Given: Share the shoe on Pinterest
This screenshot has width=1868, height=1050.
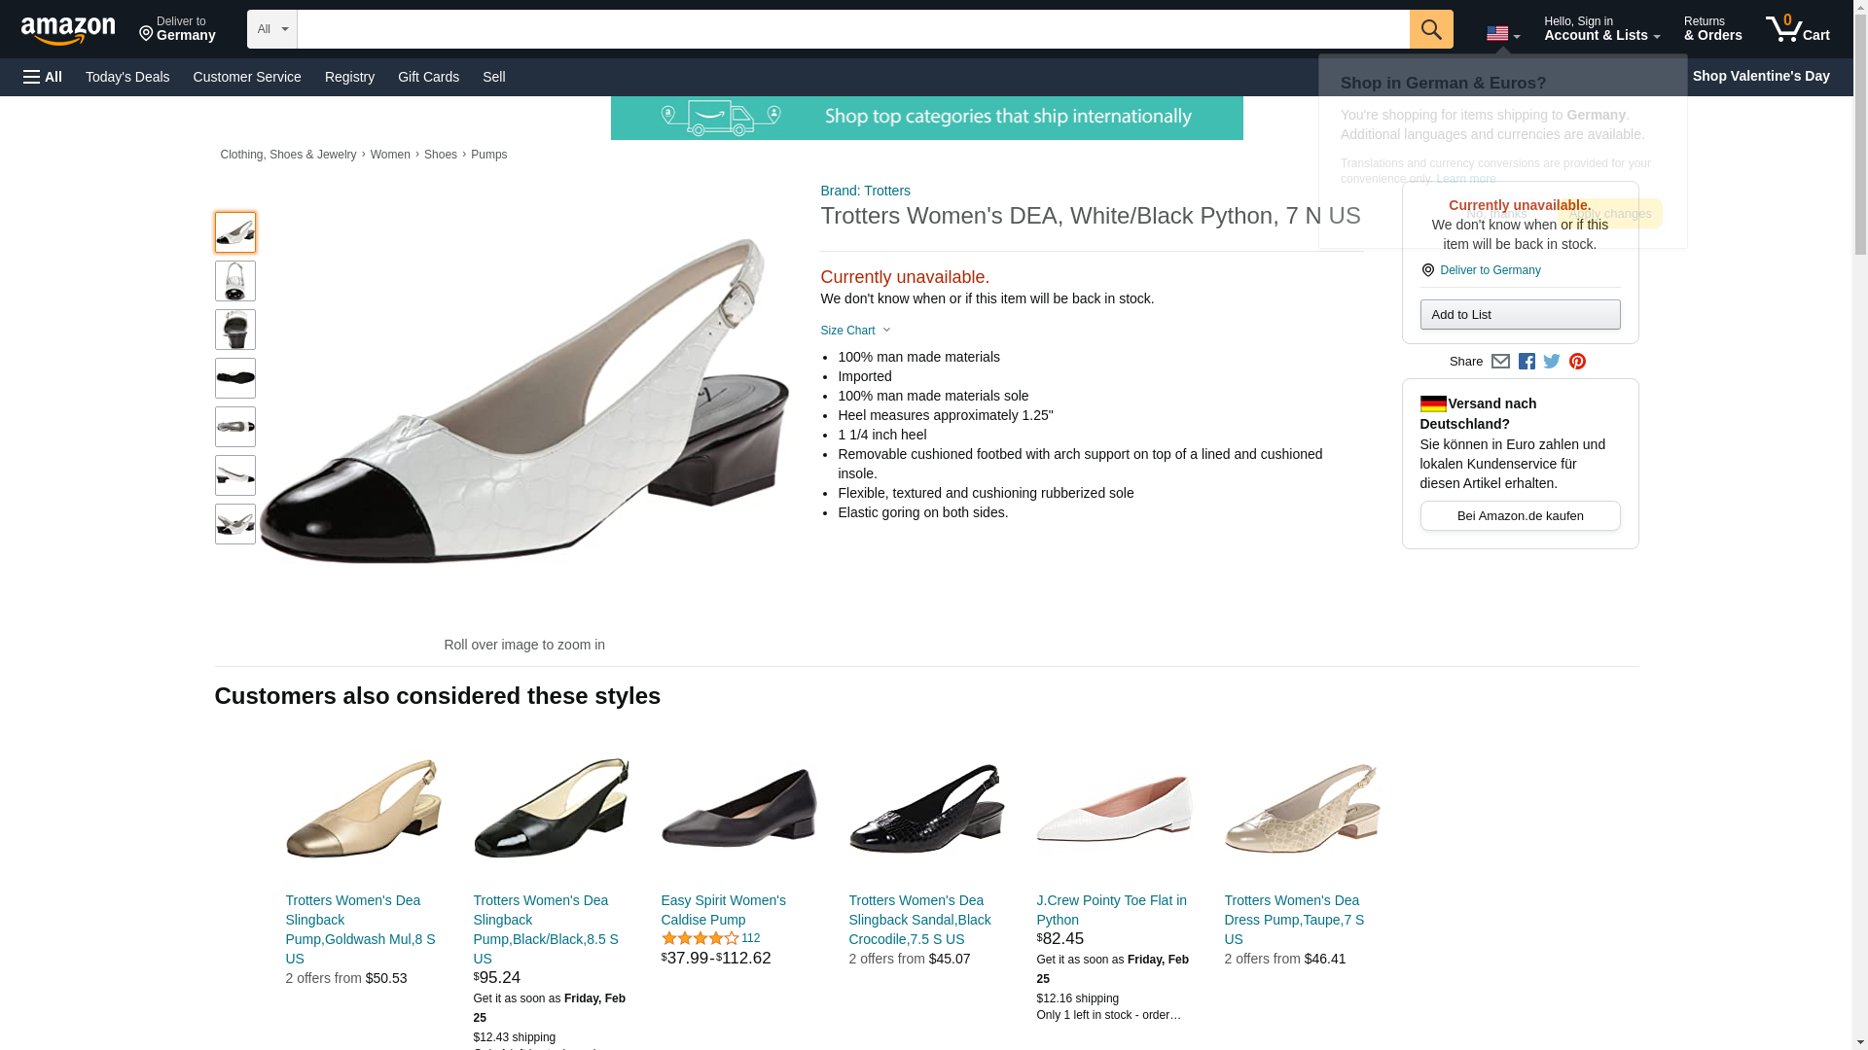Looking at the screenshot, I should pos(1577,362).
